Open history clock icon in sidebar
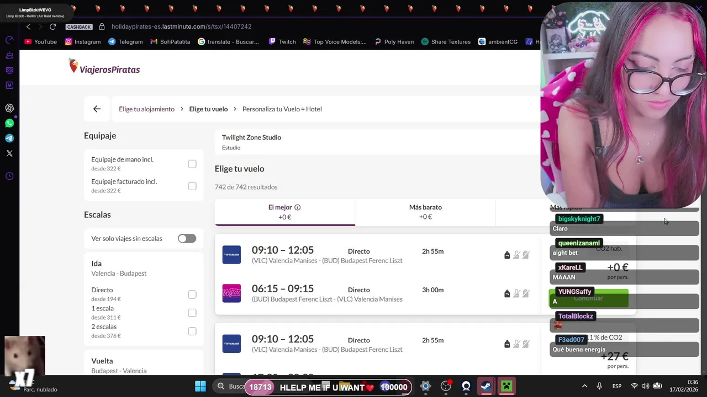 [x=9, y=176]
